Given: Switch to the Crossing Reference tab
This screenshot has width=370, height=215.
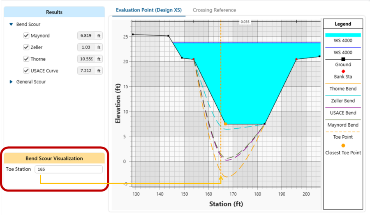Looking at the screenshot, I should (214, 10).
